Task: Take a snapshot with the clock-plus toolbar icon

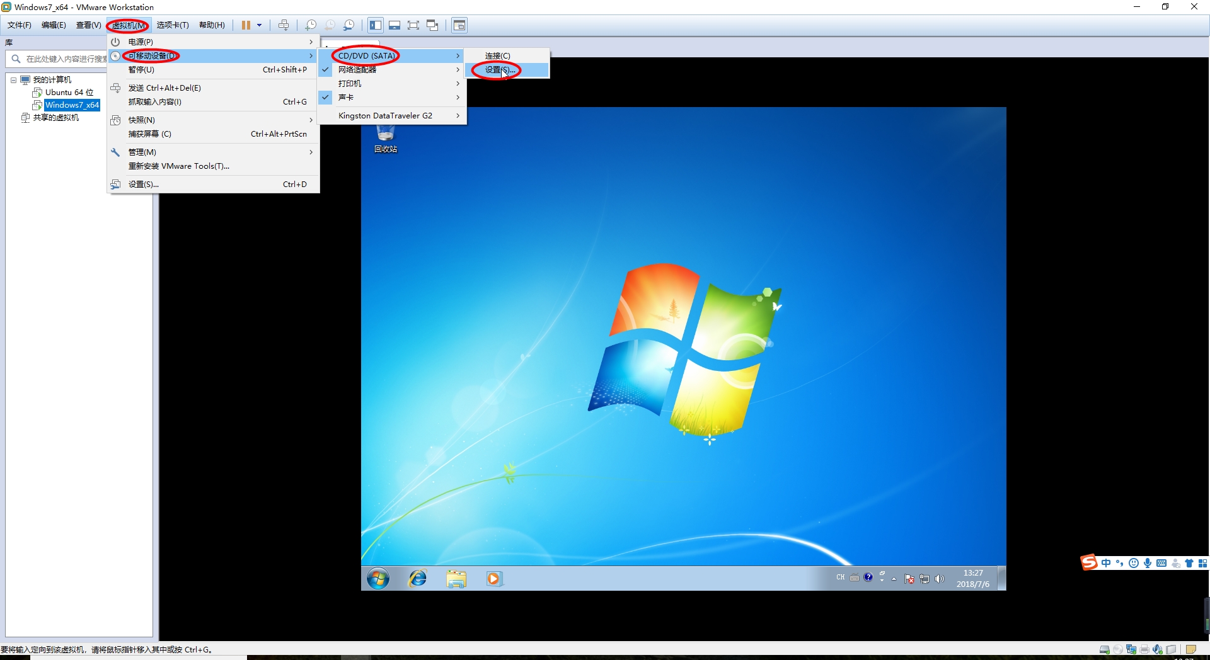Action: (311, 25)
